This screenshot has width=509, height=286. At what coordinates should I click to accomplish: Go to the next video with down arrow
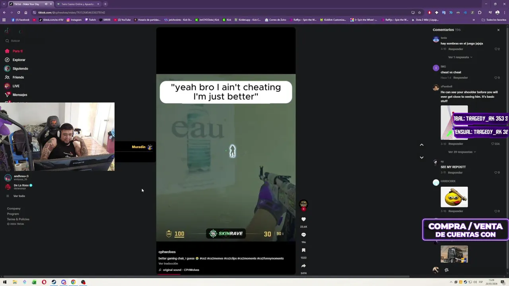(422, 158)
